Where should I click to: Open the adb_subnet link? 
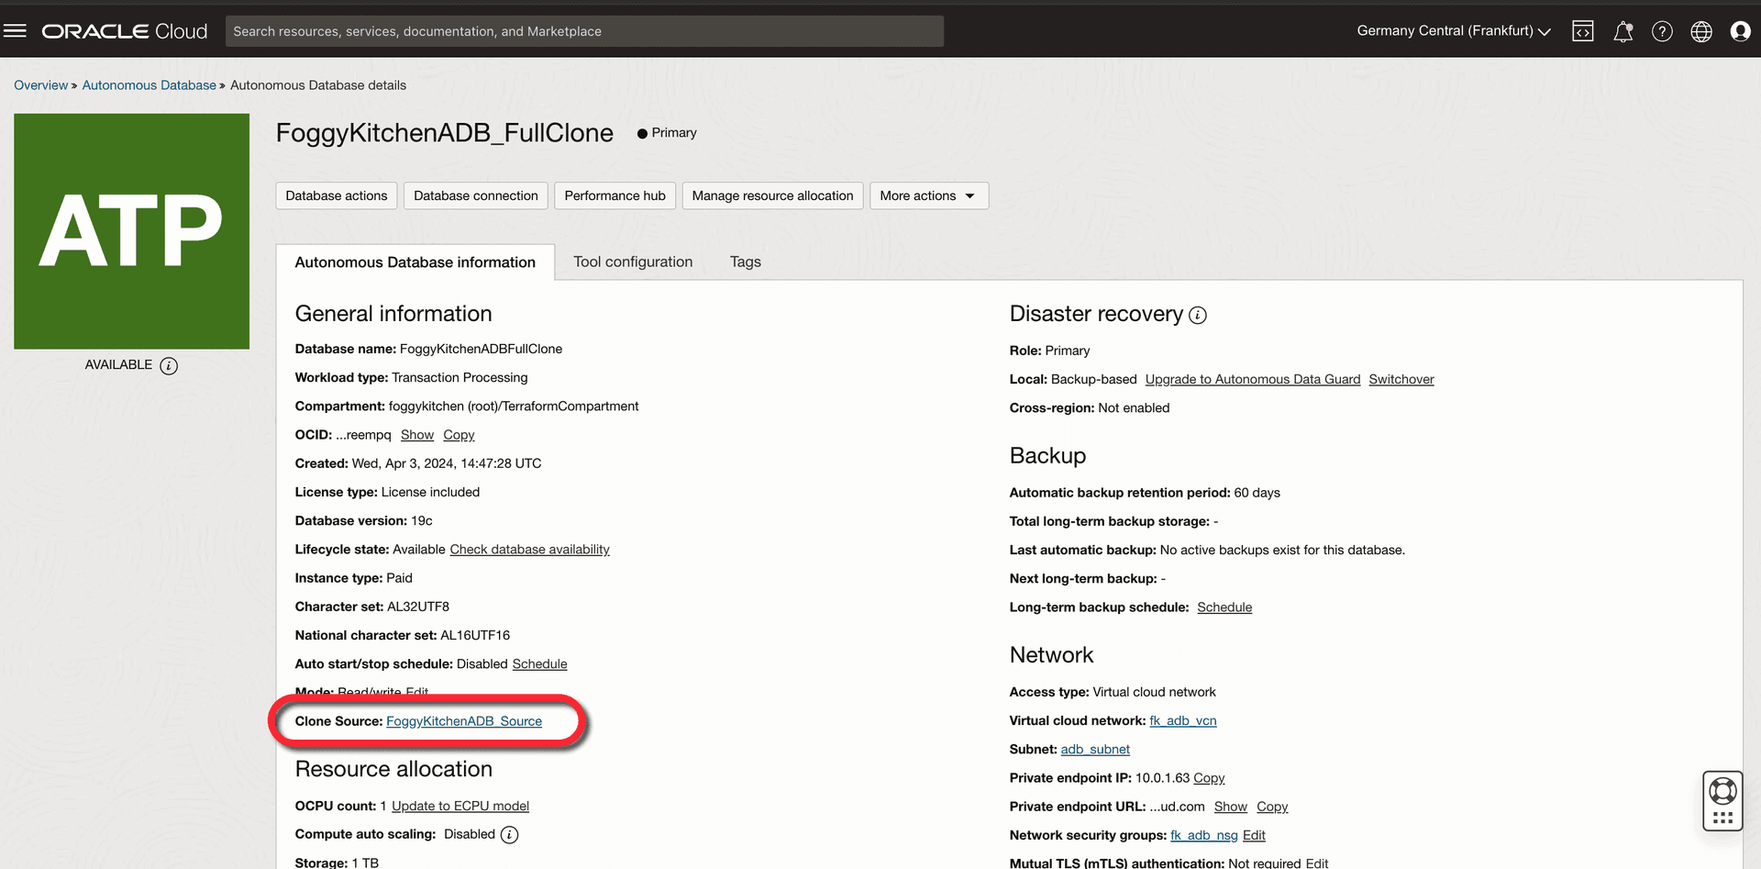click(x=1095, y=750)
